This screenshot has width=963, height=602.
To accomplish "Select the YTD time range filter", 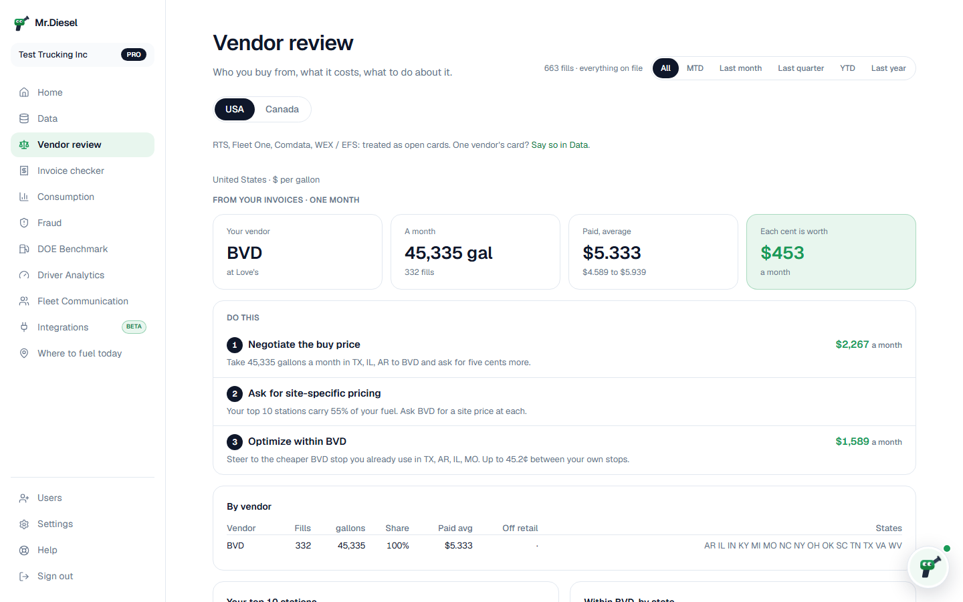I will click(x=847, y=68).
